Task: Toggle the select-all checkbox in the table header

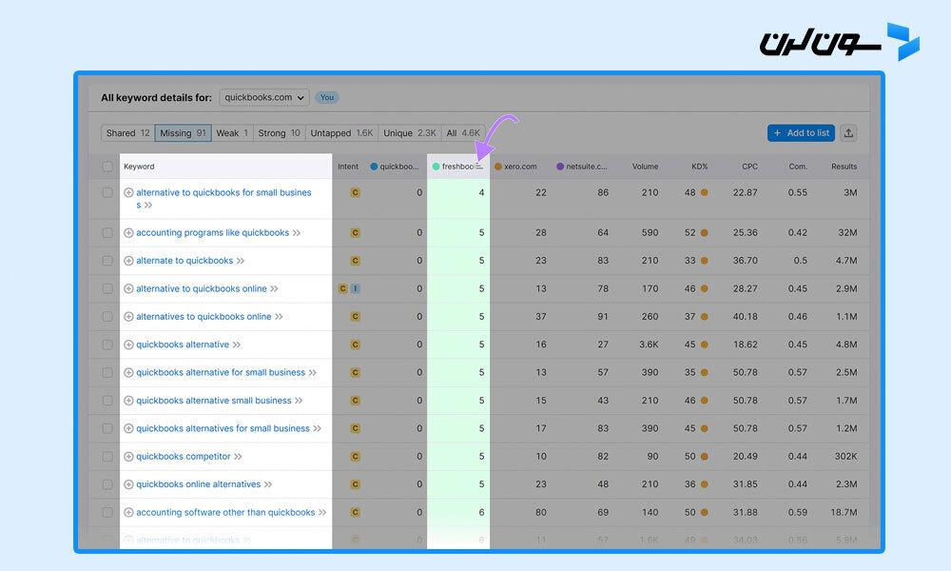Action: (107, 167)
